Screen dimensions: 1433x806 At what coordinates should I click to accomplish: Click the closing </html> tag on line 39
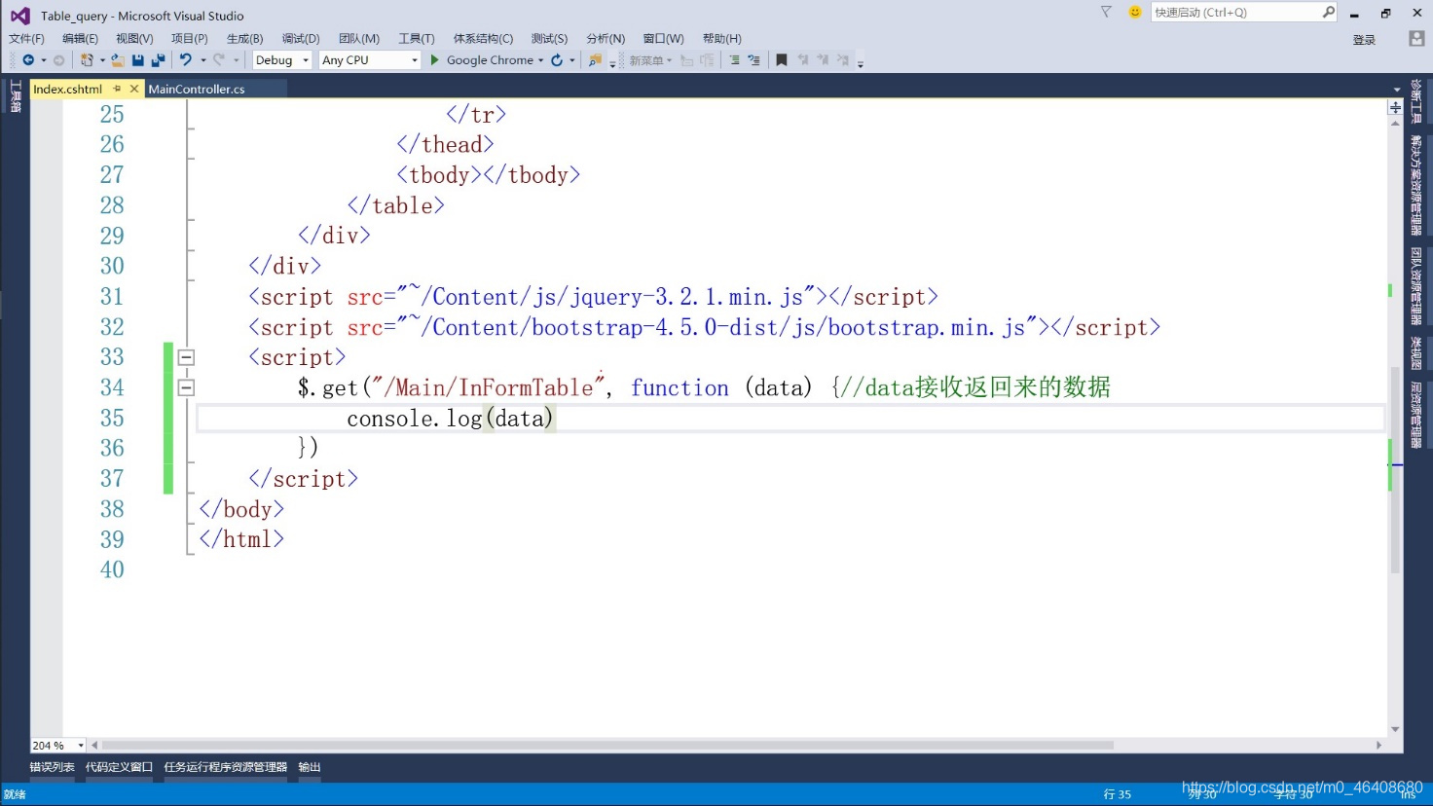point(241,539)
